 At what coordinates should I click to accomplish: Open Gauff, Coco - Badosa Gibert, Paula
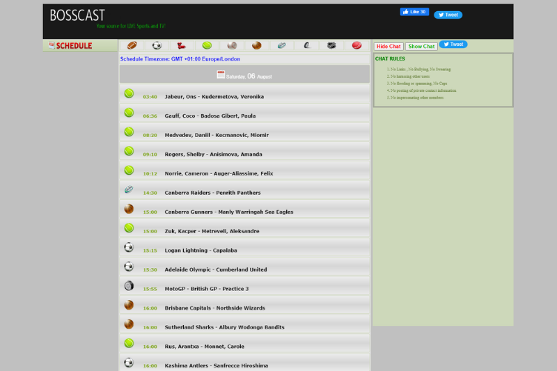(210, 116)
